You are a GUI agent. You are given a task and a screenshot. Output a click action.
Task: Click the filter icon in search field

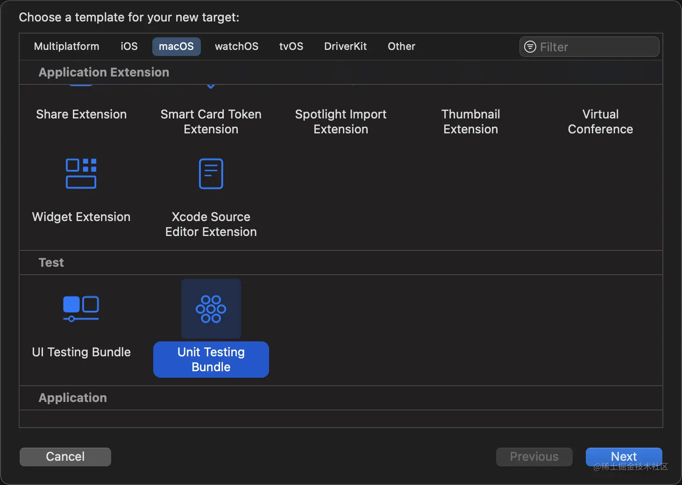tap(530, 47)
